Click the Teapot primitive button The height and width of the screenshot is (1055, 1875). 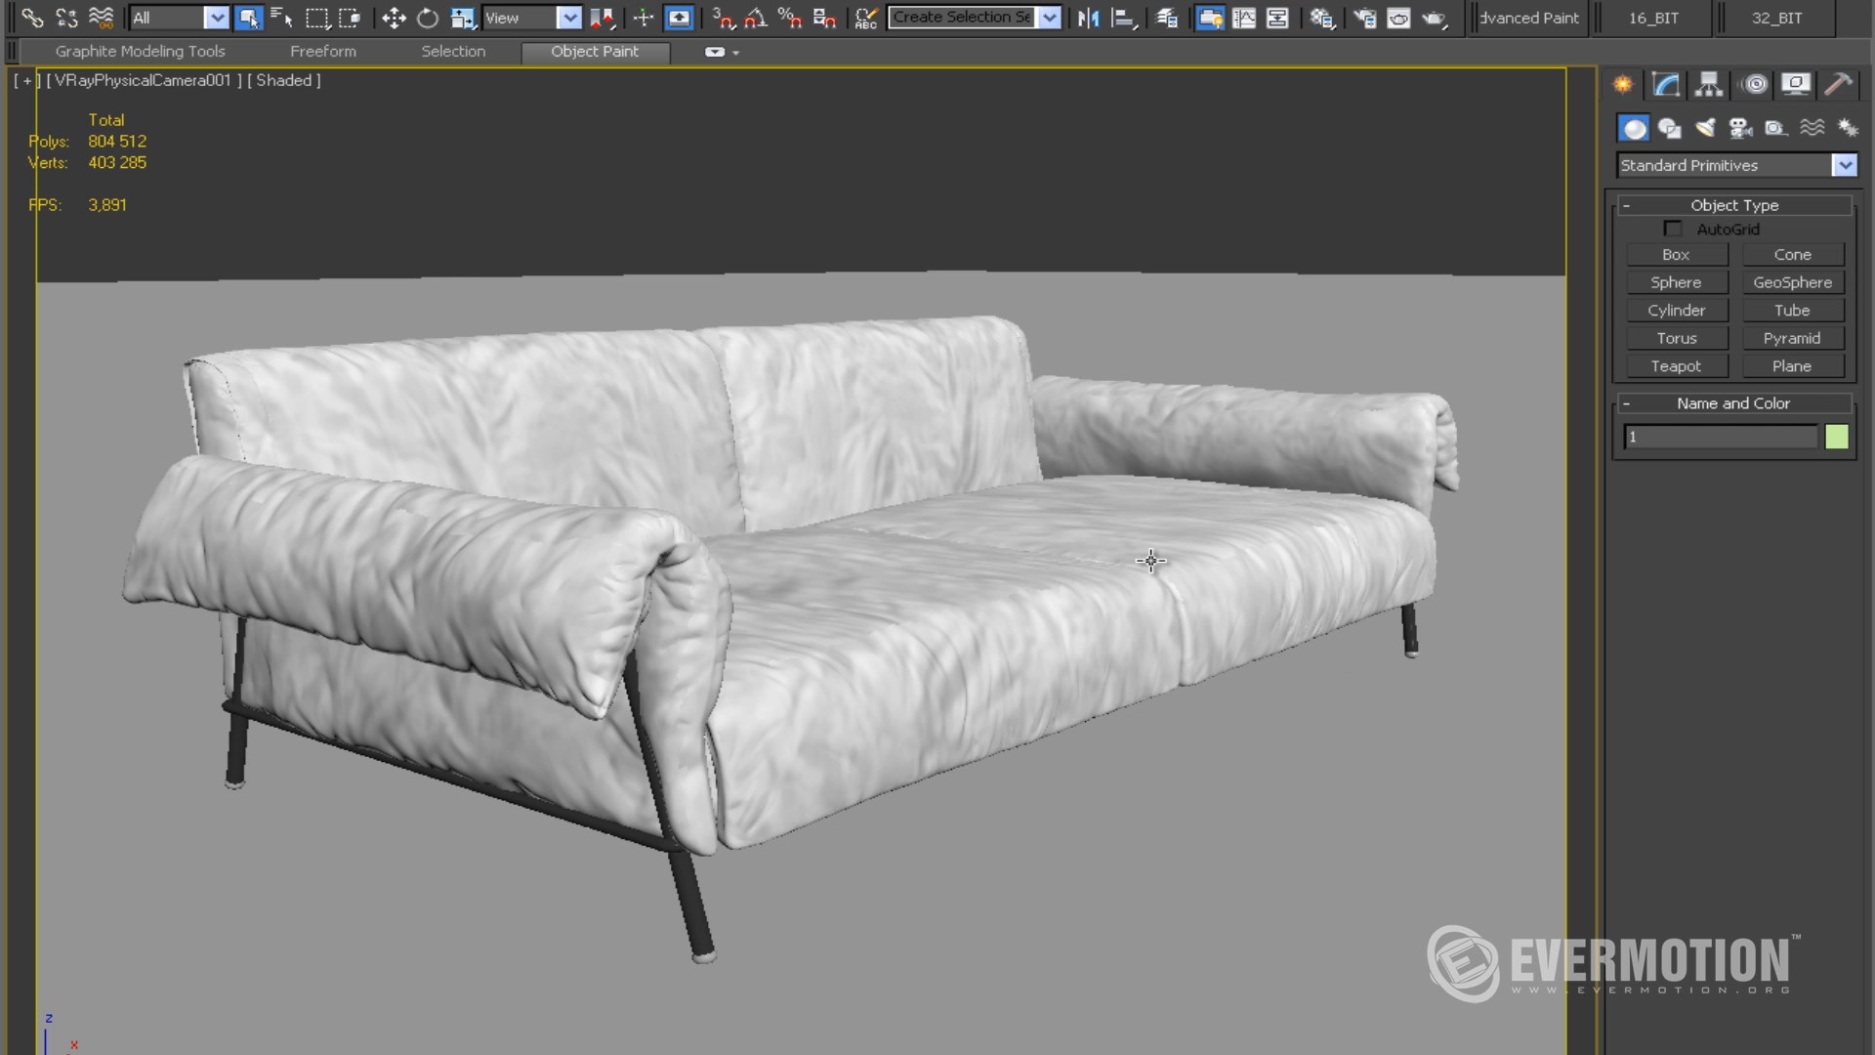pos(1677,366)
